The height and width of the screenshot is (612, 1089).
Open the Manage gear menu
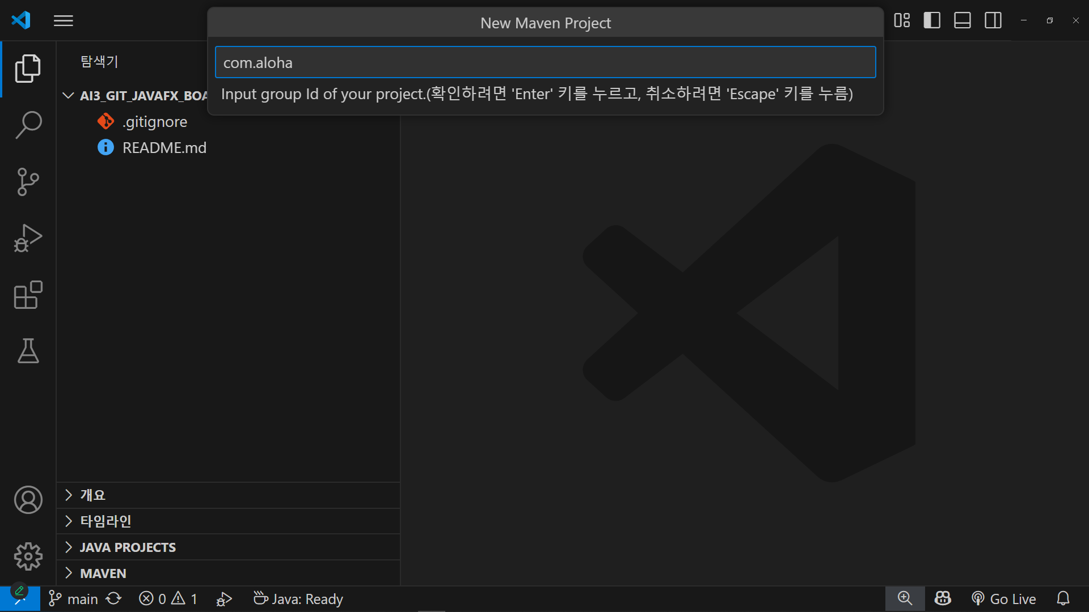coord(28,556)
